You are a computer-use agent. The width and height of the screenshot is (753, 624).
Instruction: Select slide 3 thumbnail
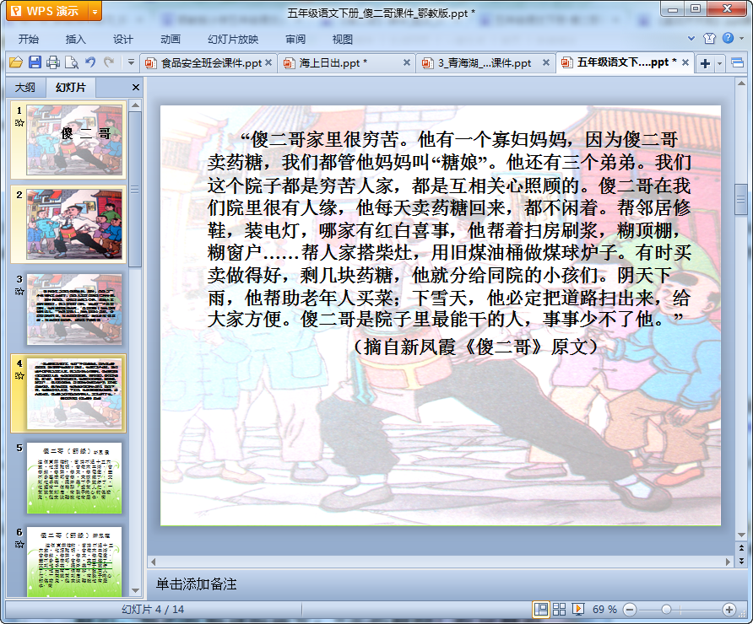point(74,309)
